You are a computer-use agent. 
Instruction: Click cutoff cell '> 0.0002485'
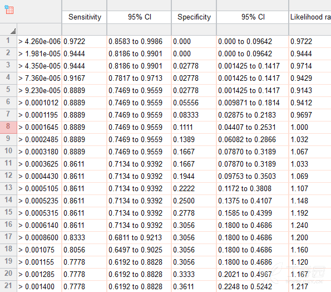click(x=39, y=139)
